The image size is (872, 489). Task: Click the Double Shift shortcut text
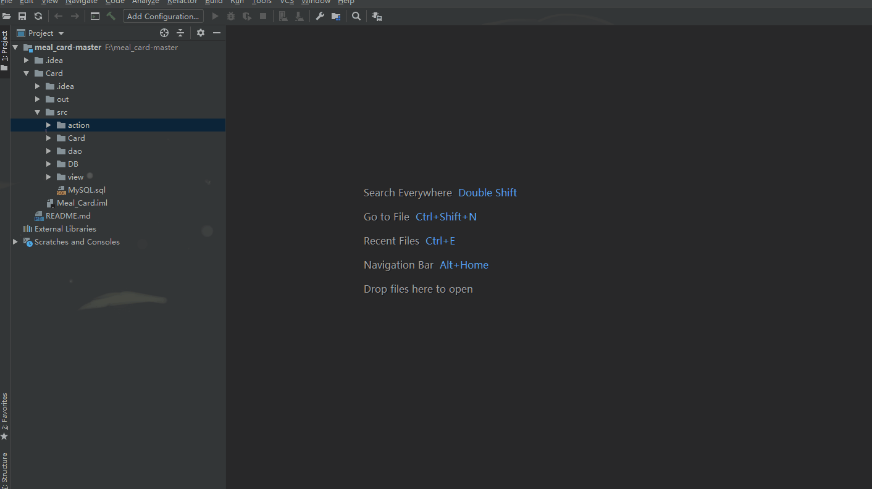click(487, 193)
